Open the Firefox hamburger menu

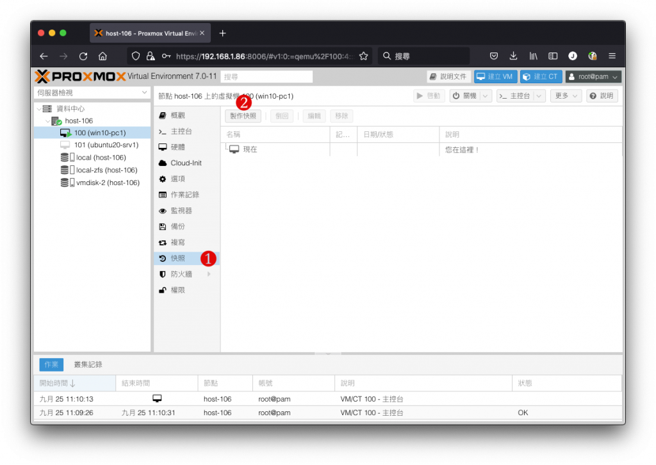tap(612, 56)
